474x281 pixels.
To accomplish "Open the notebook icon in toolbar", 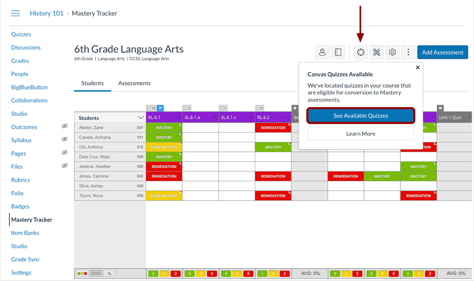I will coord(338,52).
